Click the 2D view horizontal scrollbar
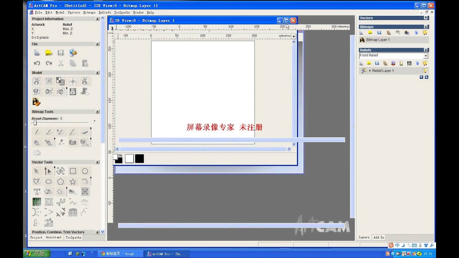 203,149
